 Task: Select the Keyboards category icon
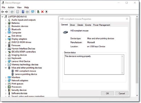(x=9, y=58)
